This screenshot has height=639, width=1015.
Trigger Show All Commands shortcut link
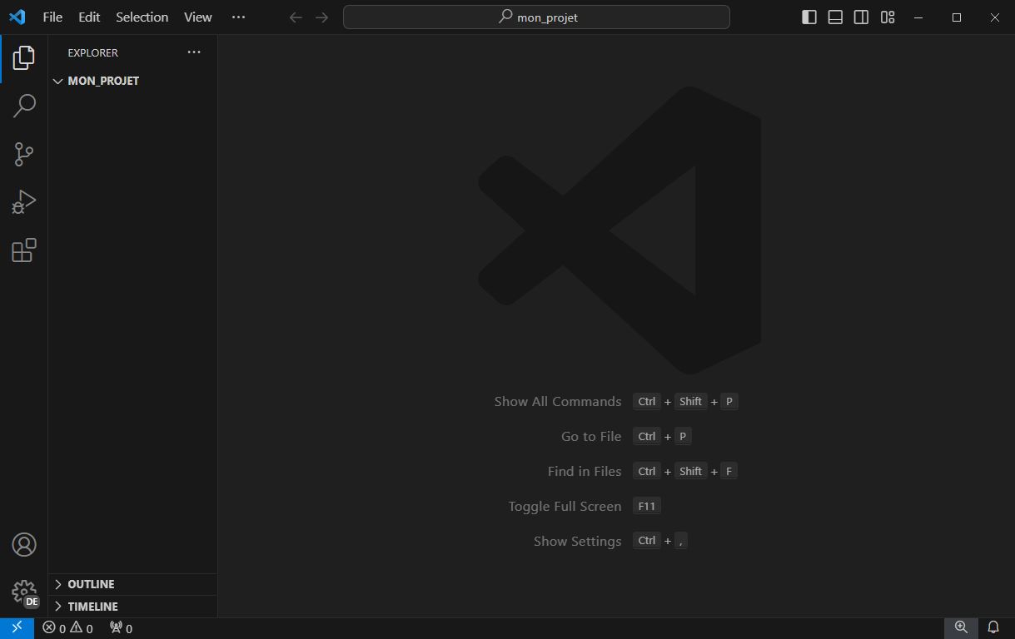557,401
